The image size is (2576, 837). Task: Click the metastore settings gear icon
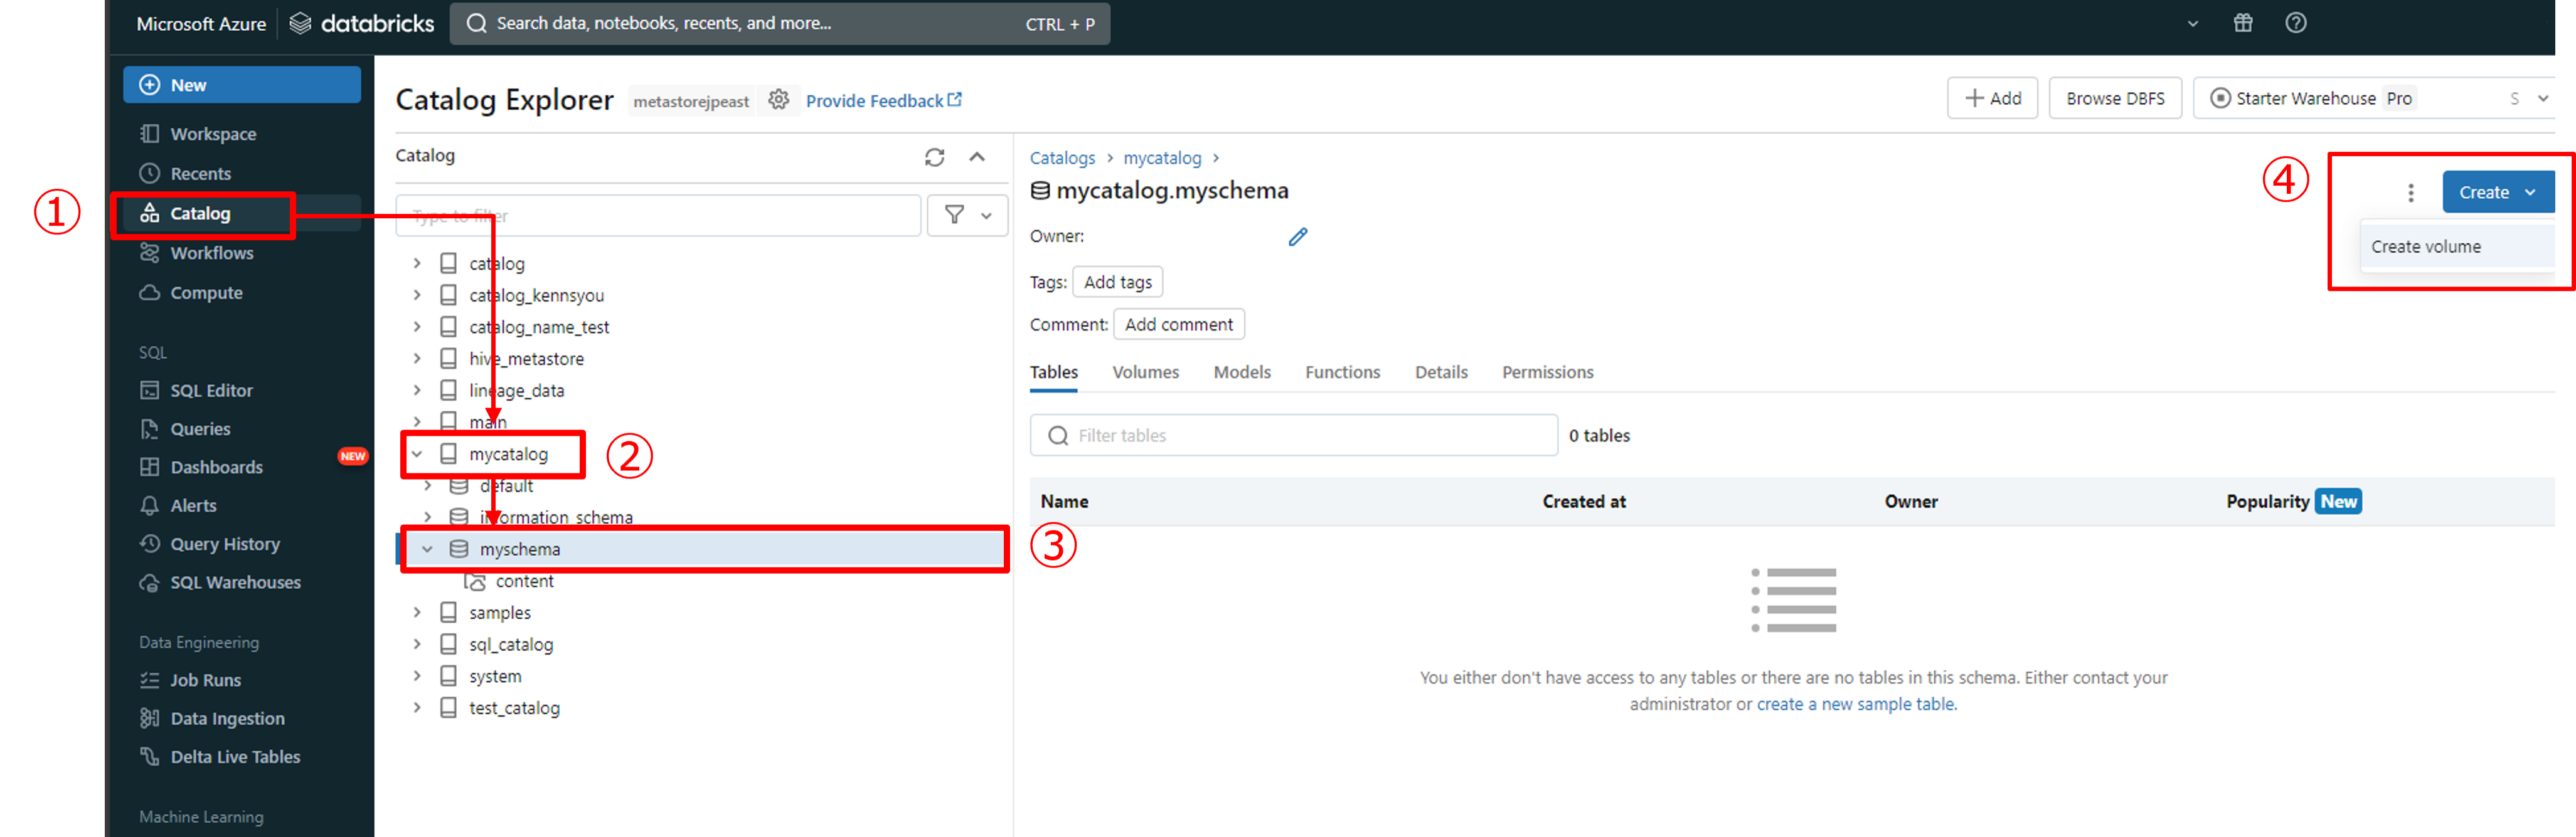coord(778,100)
